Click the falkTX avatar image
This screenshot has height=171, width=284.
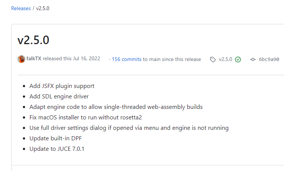[x=21, y=59]
